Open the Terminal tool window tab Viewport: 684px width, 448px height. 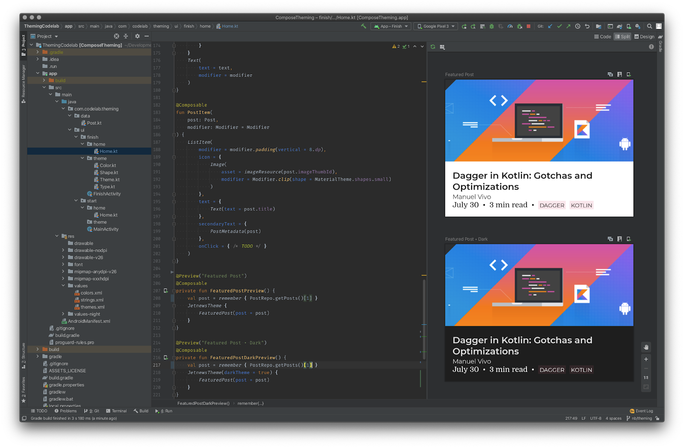[x=116, y=411]
